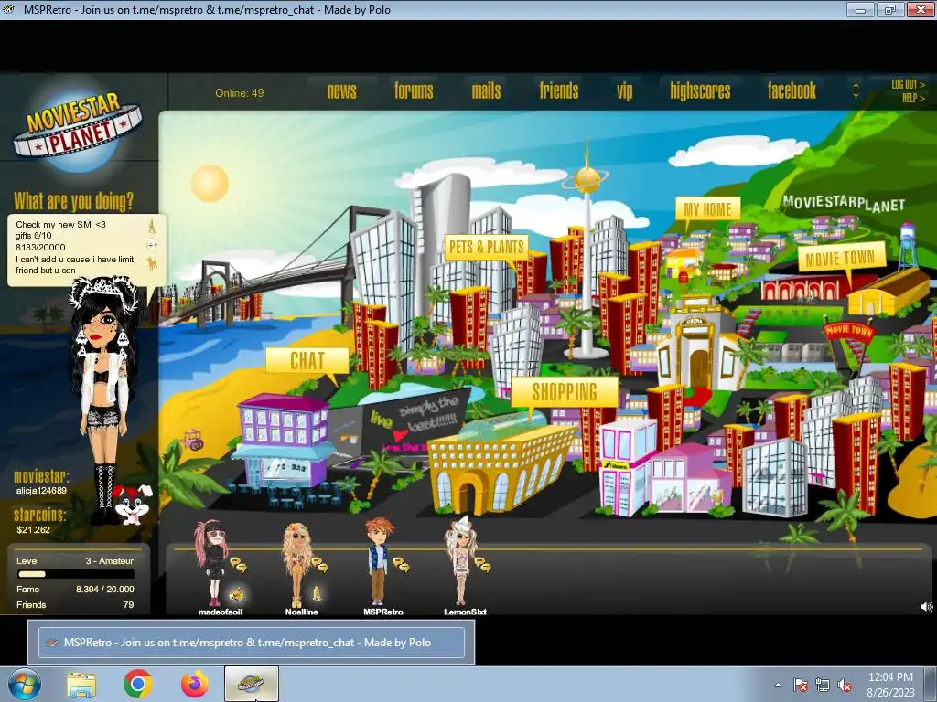The image size is (937, 702).
Task: Click the LemonSixt avatar
Action: tap(460, 562)
